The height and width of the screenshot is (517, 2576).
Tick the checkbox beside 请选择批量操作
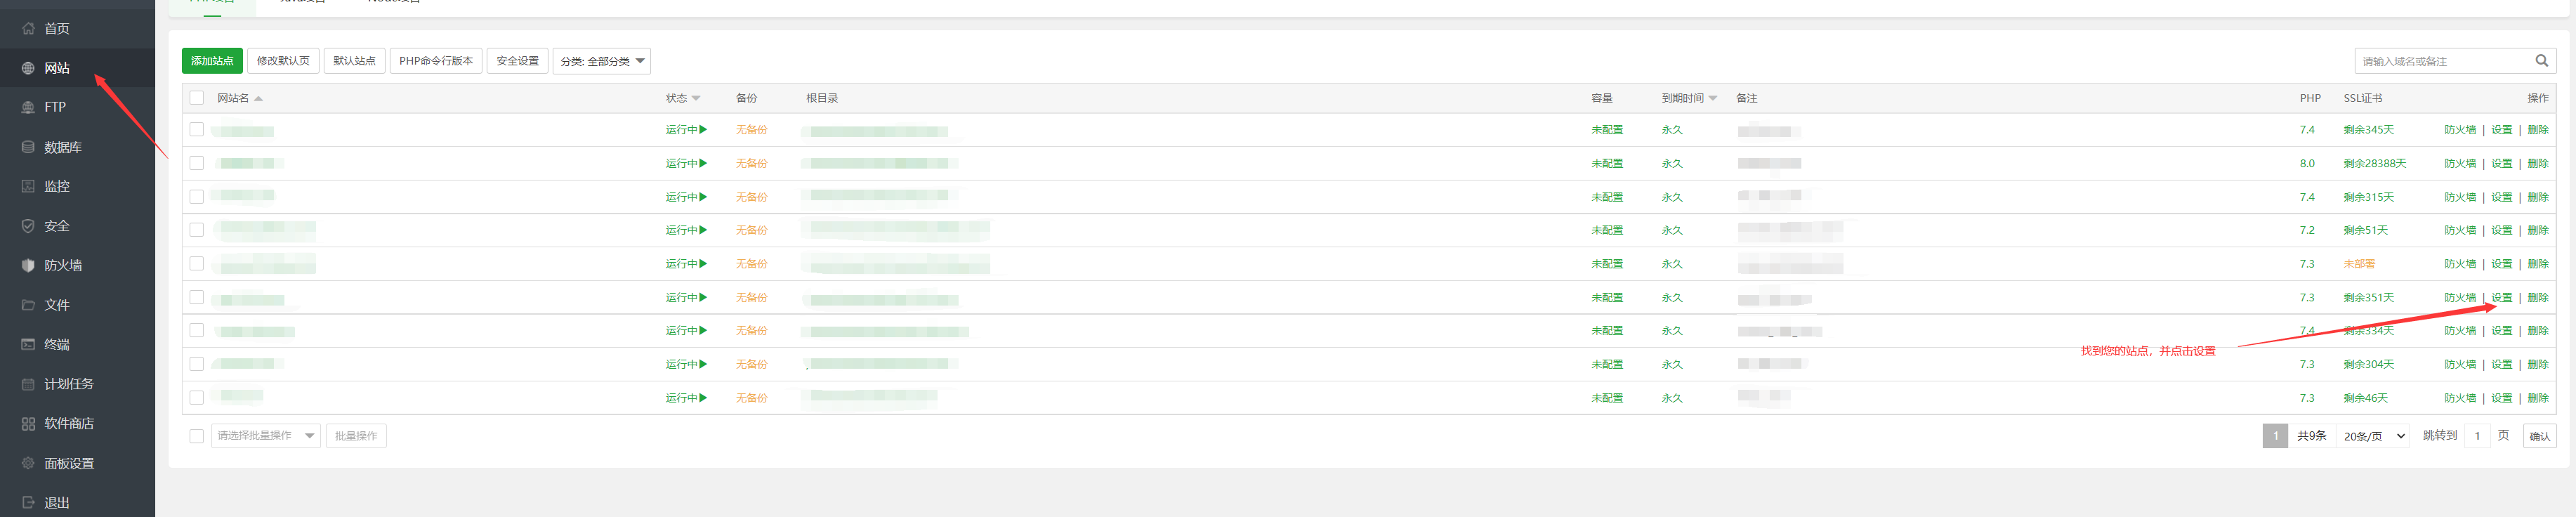(197, 436)
